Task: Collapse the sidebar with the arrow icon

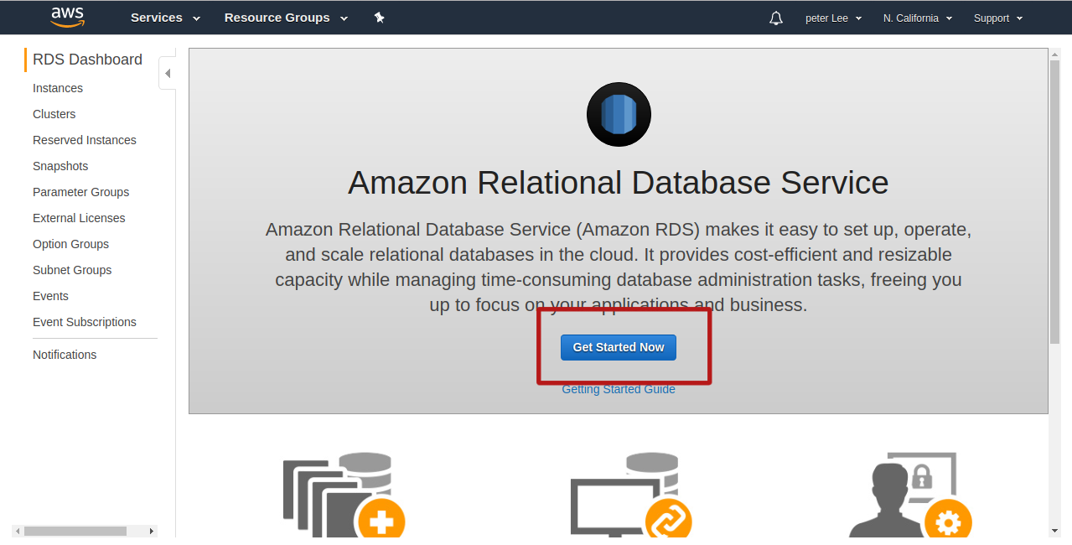Action: [x=168, y=74]
